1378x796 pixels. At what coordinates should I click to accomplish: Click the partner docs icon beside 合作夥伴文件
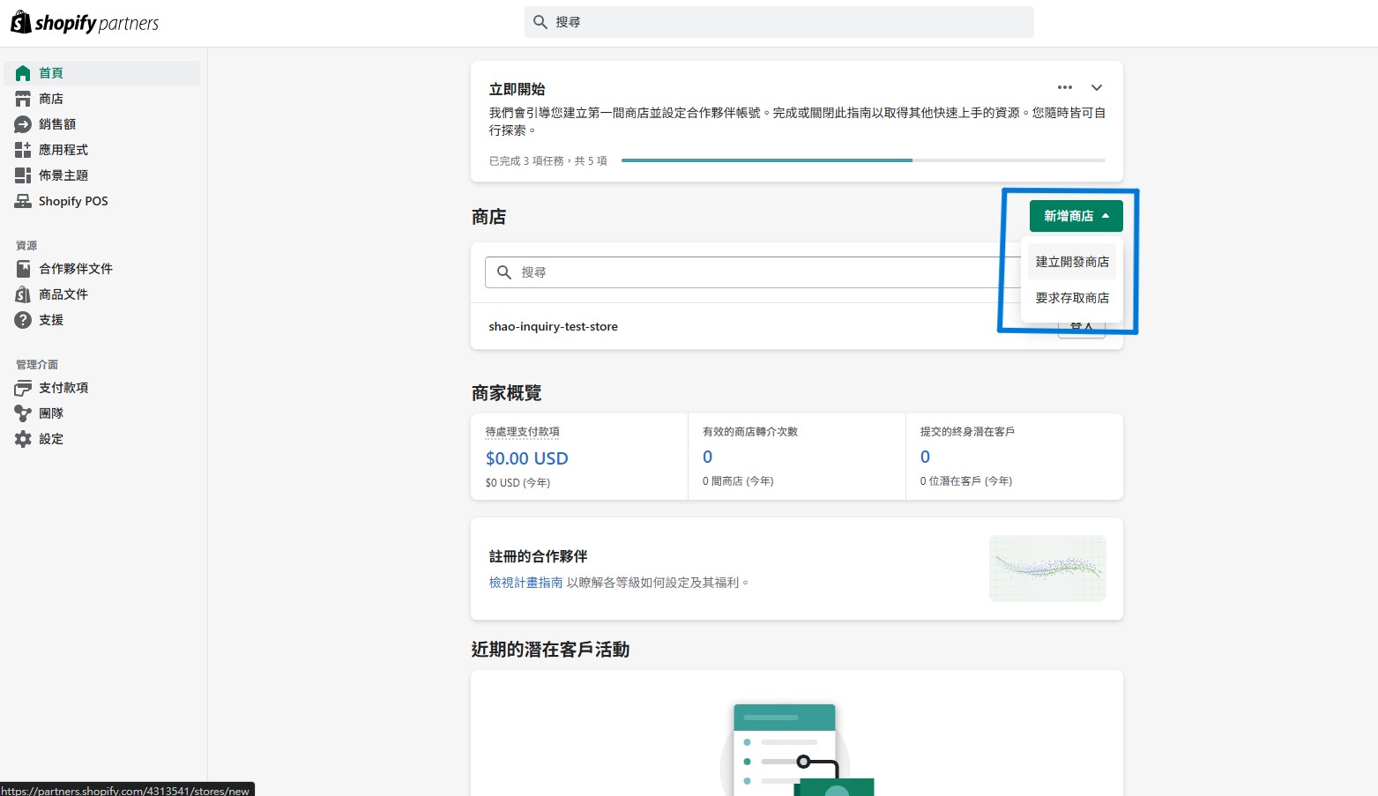click(x=23, y=269)
